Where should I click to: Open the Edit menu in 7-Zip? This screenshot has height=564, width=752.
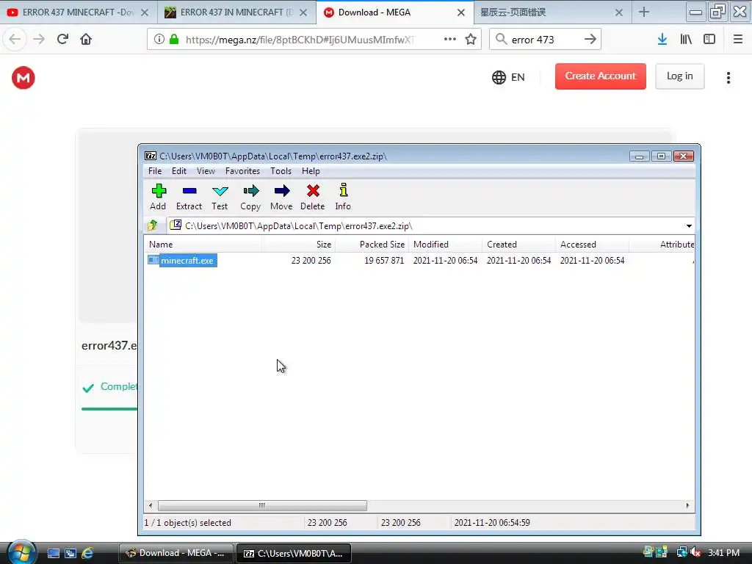coord(179,170)
